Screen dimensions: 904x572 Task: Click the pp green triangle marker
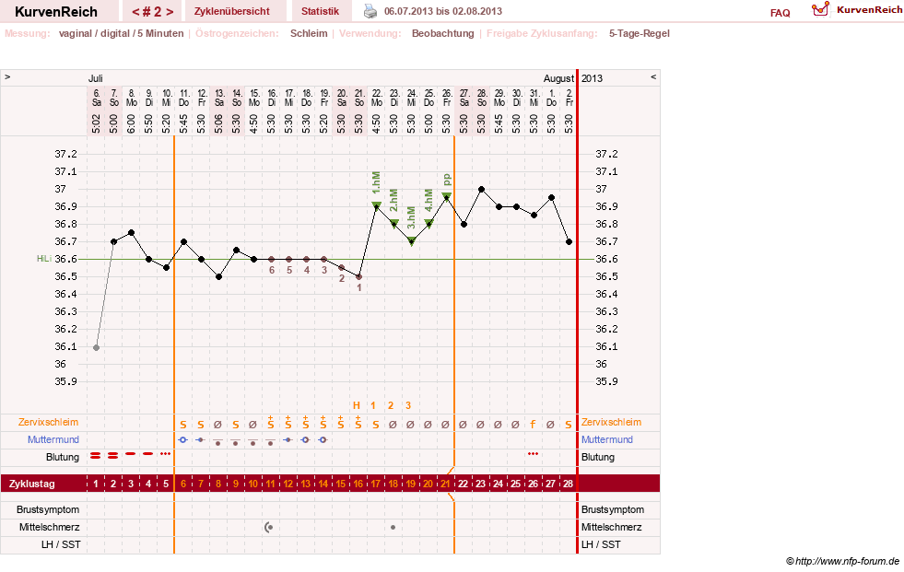coord(447,196)
